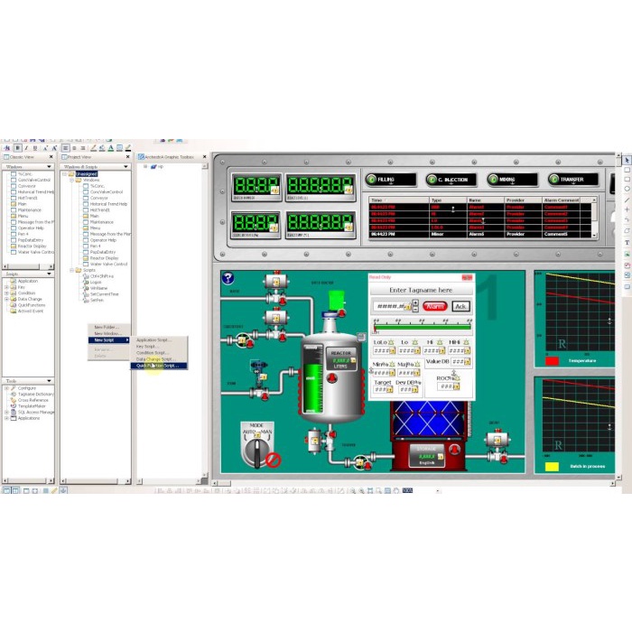Viewport: 632px width, 632px height.
Task: Collapse the Windows folder in Project View
Action: click(x=71, y=181)
